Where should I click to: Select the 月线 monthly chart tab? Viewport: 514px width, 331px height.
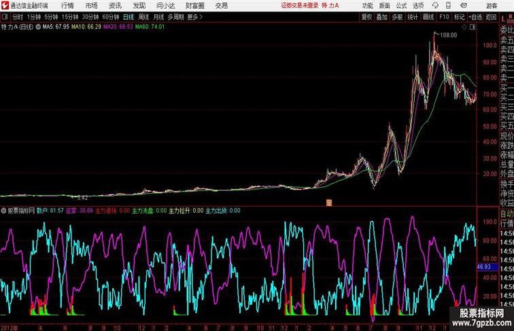[x=158, y=17]
